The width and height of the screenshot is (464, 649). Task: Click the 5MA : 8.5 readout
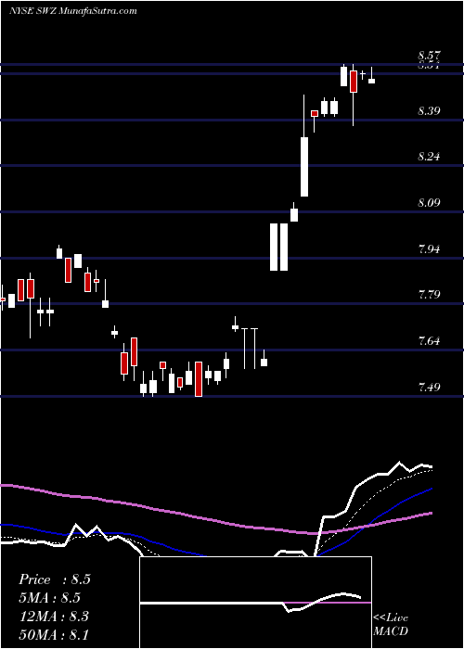pyautogui.click(x=49, y=598)
